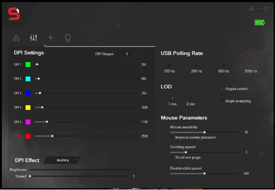
Task: Check the battery status icon
Action: 260,22
